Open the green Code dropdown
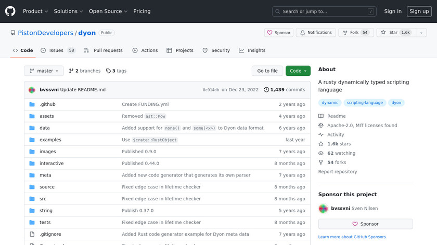Viewport: 437px width, 245px height. click(298, 71)
